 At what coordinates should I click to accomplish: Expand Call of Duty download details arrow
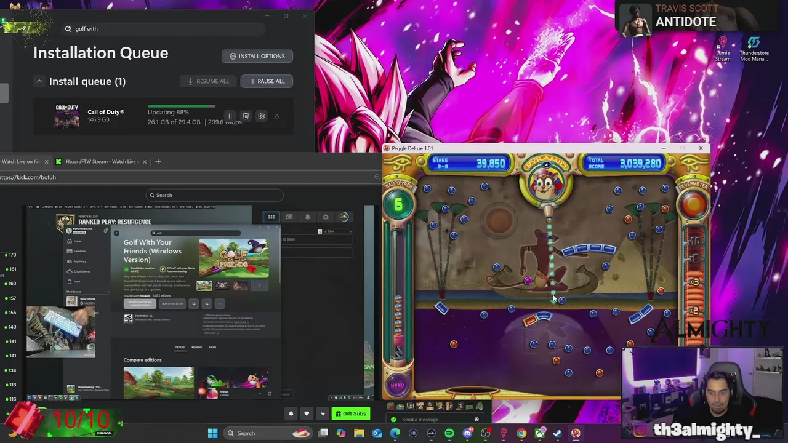pos(277,116)
